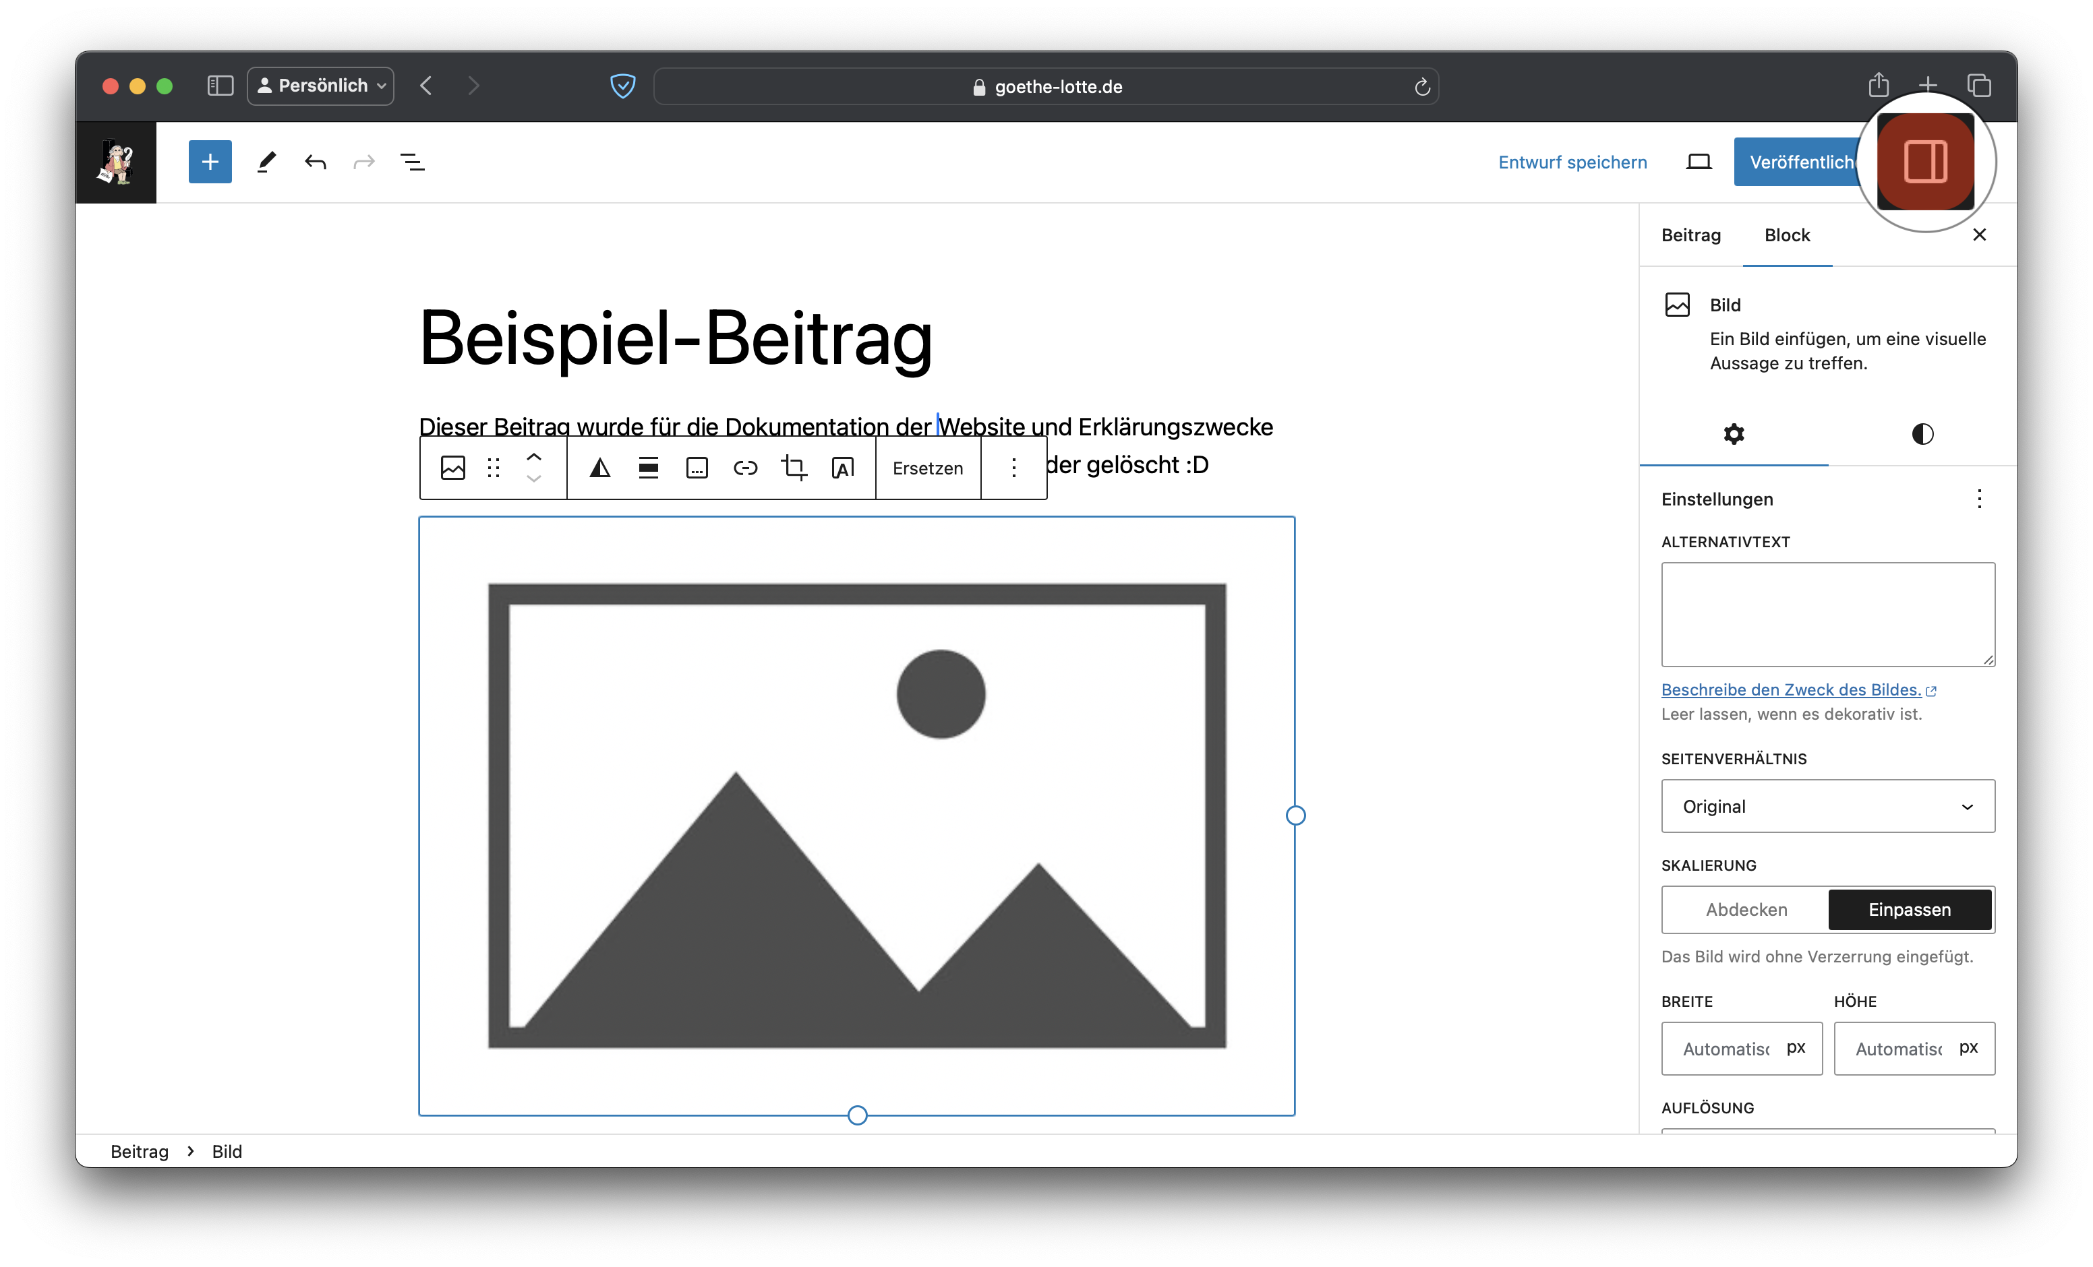The height and width of the screenshot is (1267, 2093).
Task: Select the pencil Tools icon
Action: pos(267,161)
